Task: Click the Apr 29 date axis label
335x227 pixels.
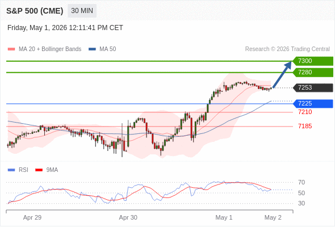Action: [x=32, y=217]
